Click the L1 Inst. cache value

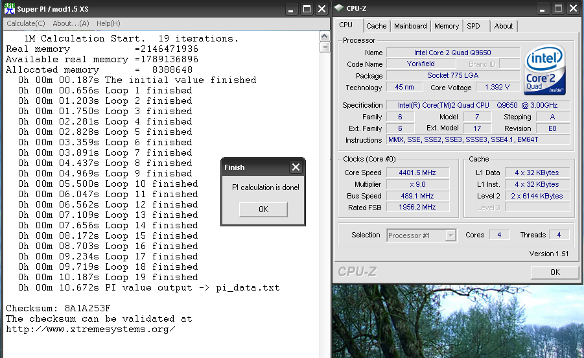(537, 184)
